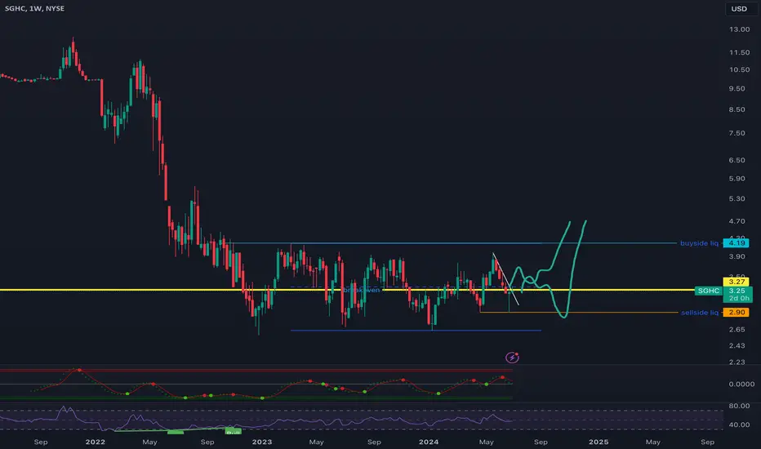Click the 7.50 price axis label
The image size is (761, 449).
click(737, 133)
